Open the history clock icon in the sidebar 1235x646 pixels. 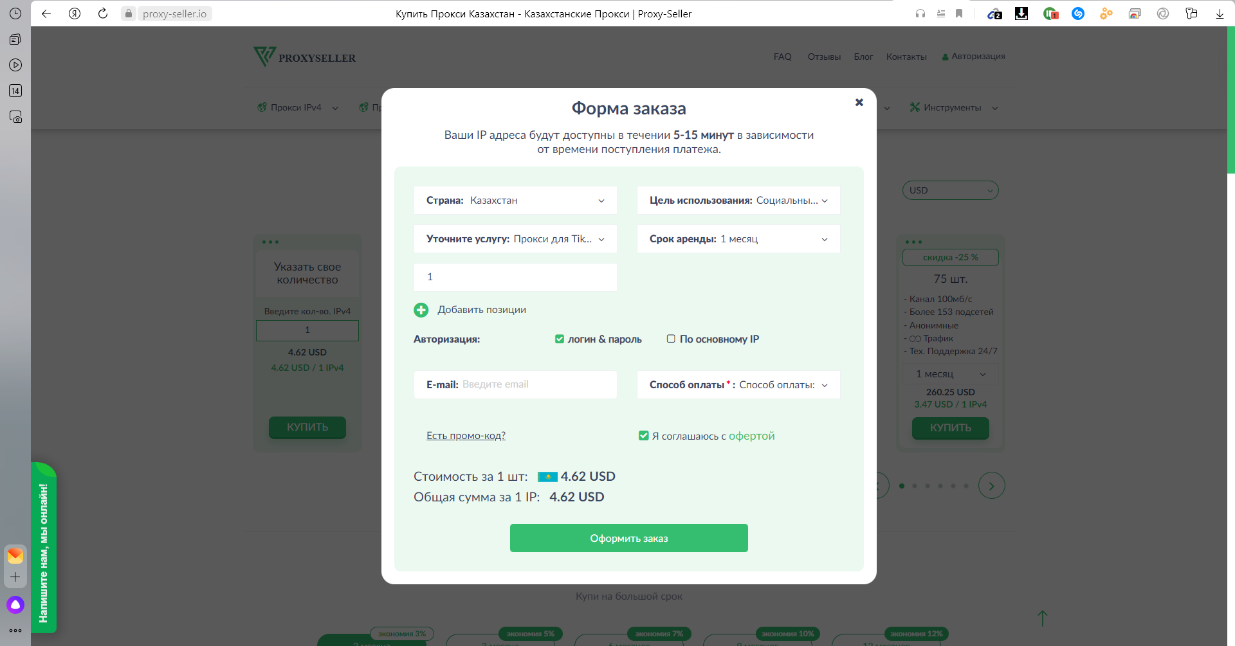point(15,13)
